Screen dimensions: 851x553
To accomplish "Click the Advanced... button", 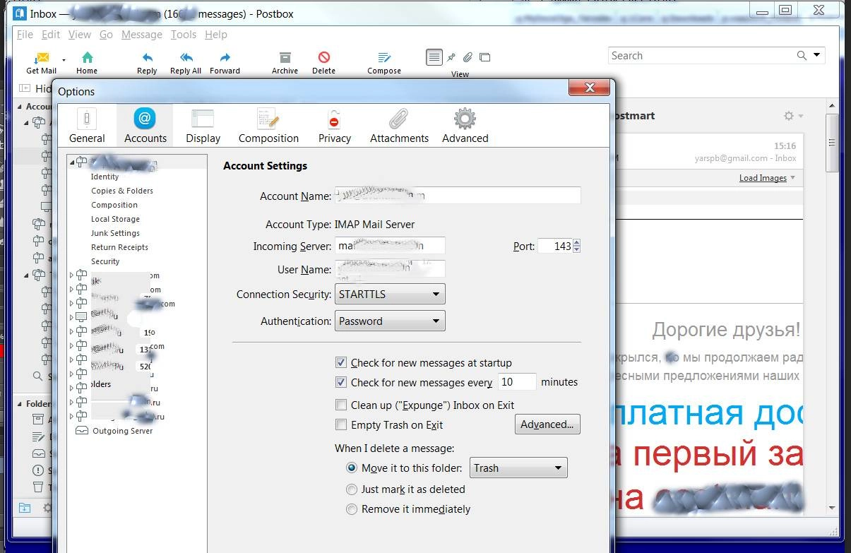I will point(547,424).
